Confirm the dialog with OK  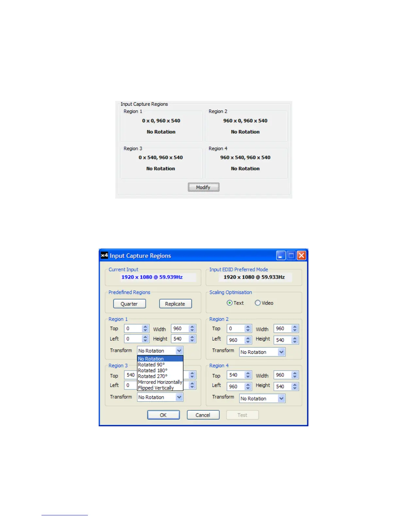tap(163, 415)
